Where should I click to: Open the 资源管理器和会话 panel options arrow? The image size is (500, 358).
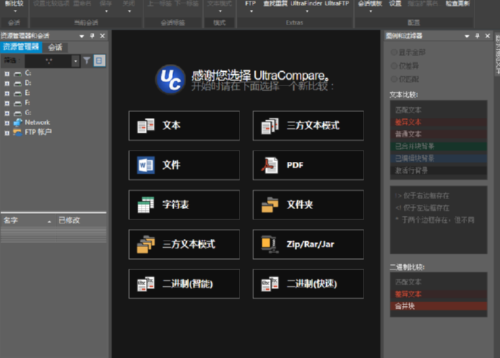point(82,36)
